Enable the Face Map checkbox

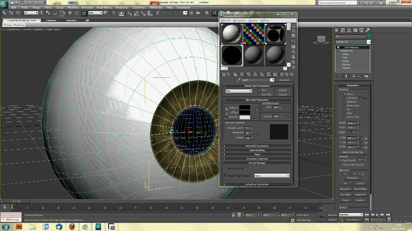[x=259, y=94]
